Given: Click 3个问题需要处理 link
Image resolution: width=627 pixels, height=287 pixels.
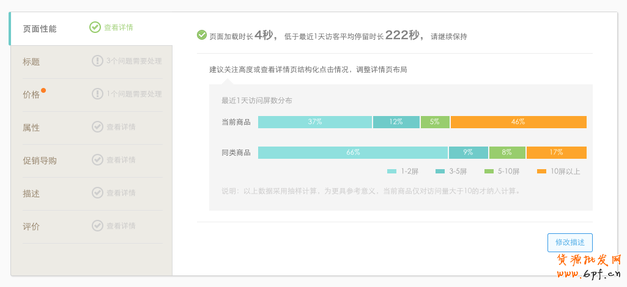Looking at the screenshot, I should click(134, 61).
